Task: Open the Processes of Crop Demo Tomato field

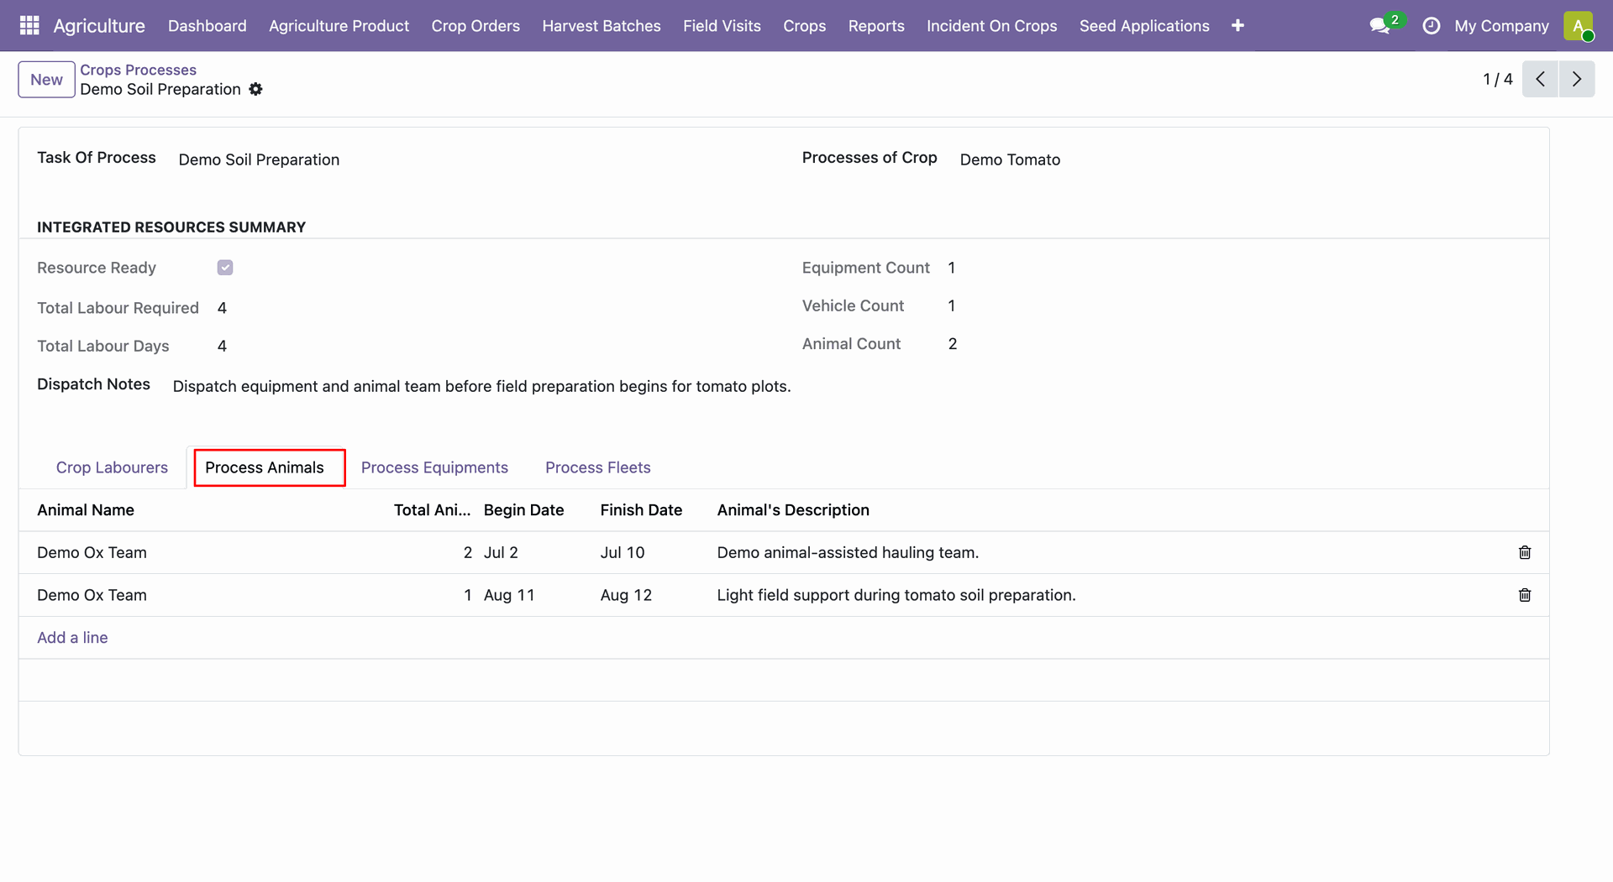Action: (x=1010, y=159)
